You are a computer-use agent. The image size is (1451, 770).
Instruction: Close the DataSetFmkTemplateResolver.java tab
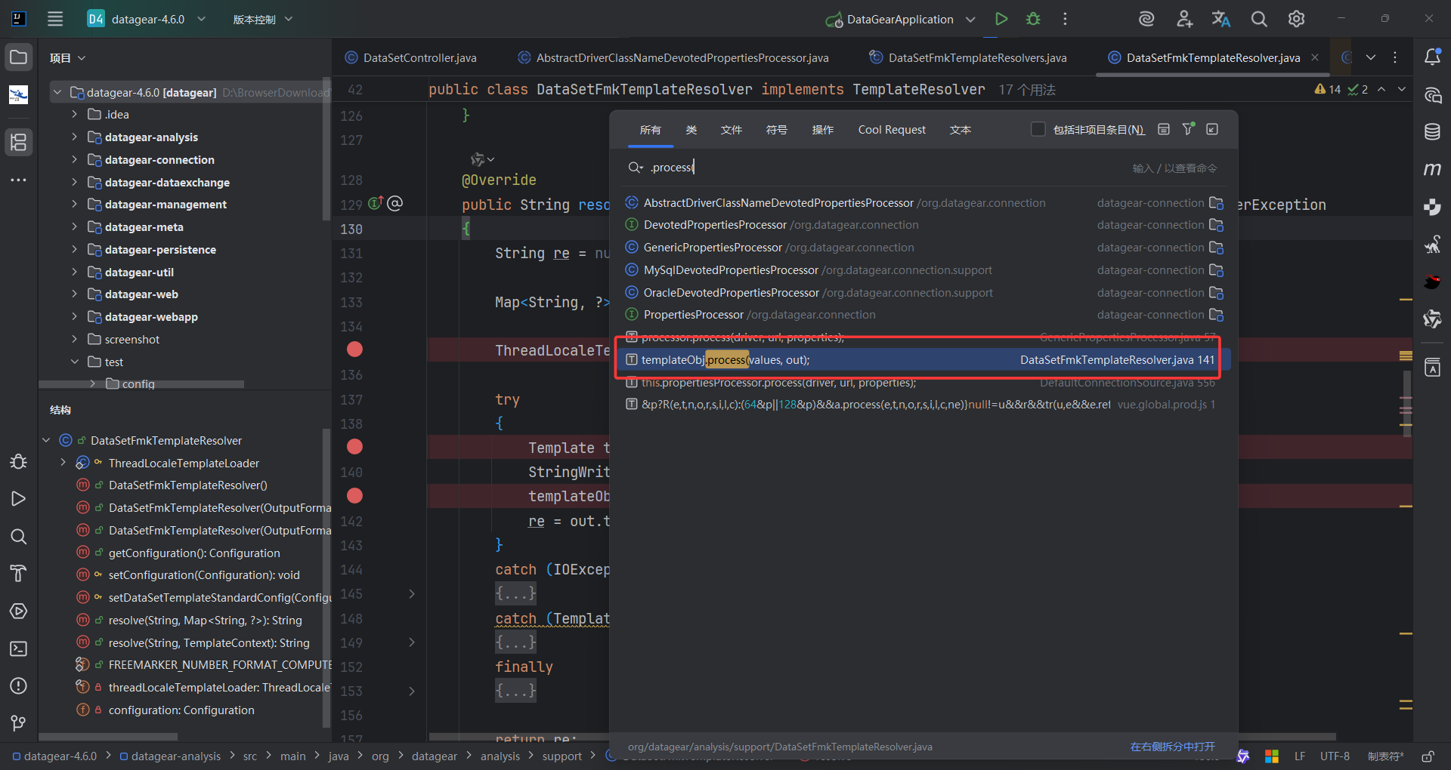pos(1314,57)
